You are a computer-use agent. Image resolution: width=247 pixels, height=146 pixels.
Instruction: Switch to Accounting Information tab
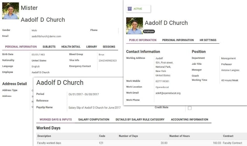(x=190, y=119)
